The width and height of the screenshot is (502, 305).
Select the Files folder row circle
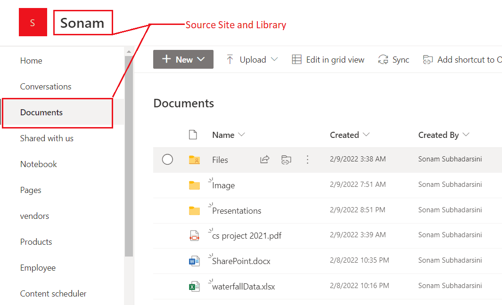tap(167, 159)
